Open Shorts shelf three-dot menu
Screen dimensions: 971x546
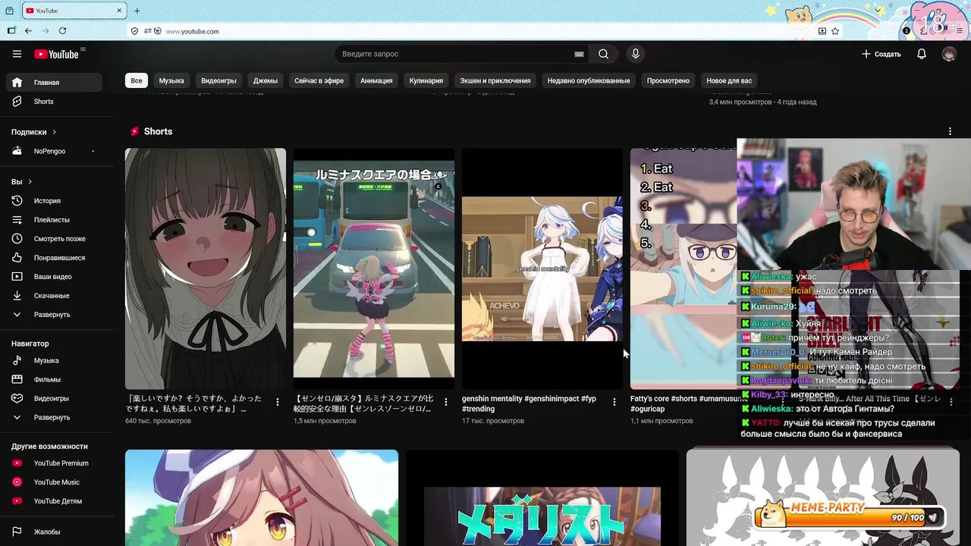[x=950, y=131]
